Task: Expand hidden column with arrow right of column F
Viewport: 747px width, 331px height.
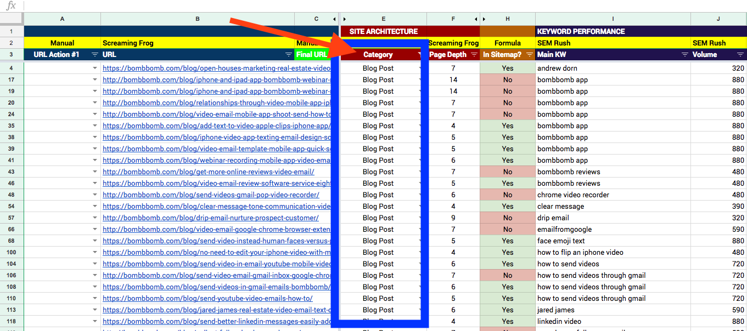Action: [x=475, y=19]
